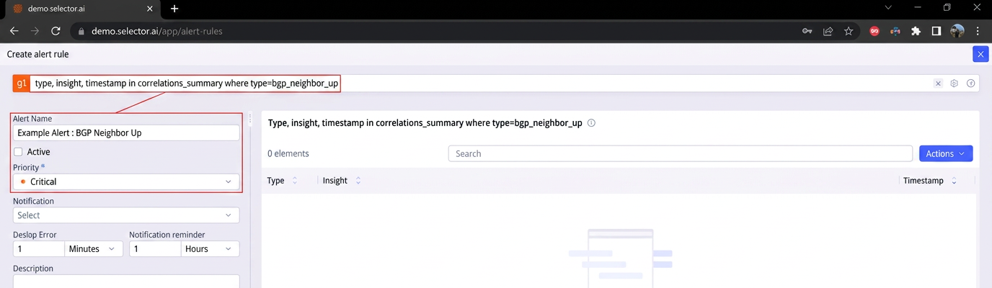Focus the Notification reminder number field
Viewport: 992px width, 288px height.
(x=155, y=248)
